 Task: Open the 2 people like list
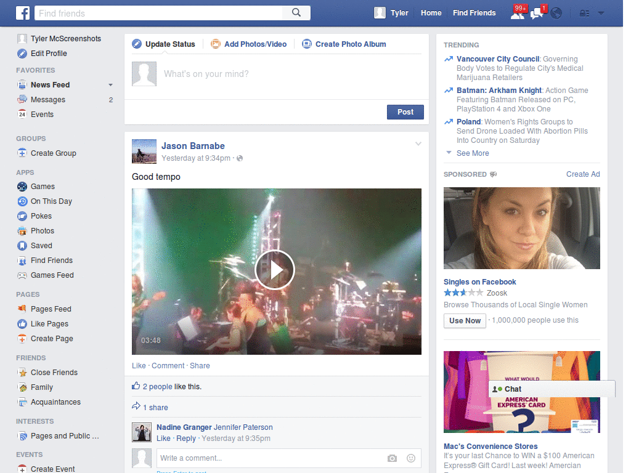pos(157,387)
